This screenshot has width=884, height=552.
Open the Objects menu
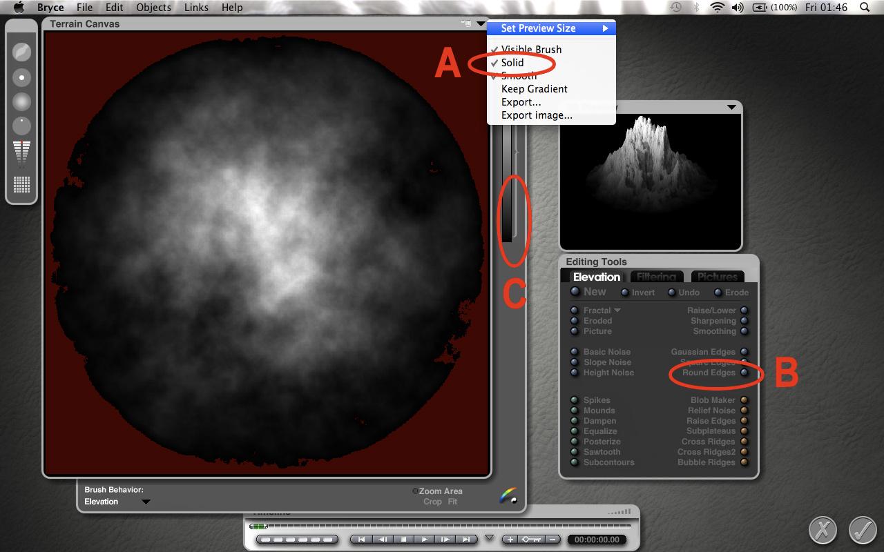[153, 8]
